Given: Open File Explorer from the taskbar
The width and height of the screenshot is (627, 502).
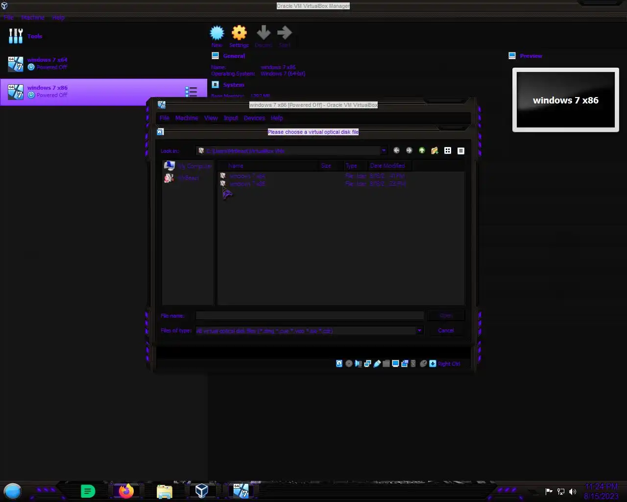Looking at the screenshot, I should pyautogui.click(x=165, y=491).
